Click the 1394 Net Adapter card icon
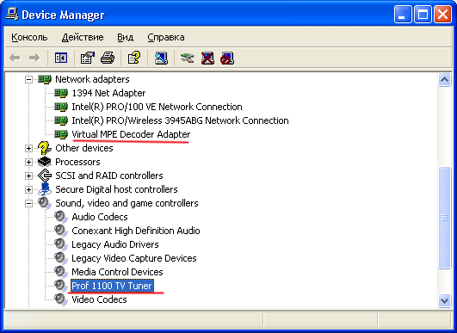Image resolution: width=457 pixels, height=333 pixels. (x=61, y=93)
